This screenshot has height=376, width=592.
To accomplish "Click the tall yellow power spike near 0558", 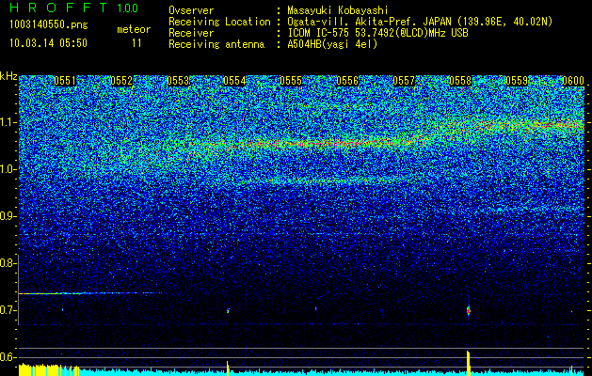I will (x=468, y=363).
